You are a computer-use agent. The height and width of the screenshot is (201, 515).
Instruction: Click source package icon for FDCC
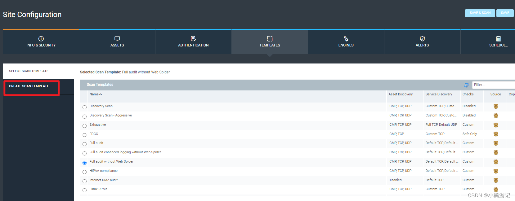(x=496, y=134)
